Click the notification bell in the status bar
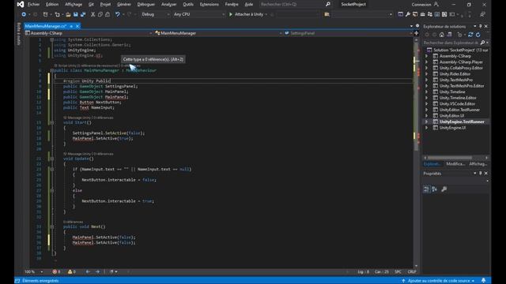The image size is (506, 284). click(x=483, y=281)
